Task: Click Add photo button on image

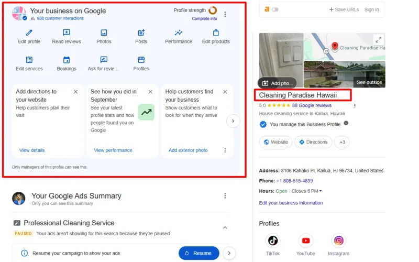Action: (x=278, y=83)
